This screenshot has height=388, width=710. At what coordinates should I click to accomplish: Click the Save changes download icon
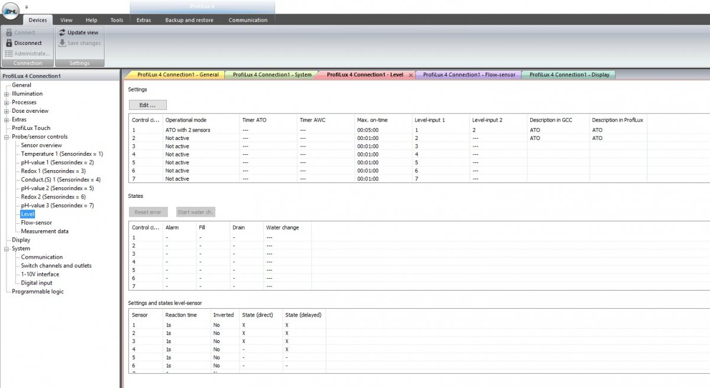pos(62,43)
